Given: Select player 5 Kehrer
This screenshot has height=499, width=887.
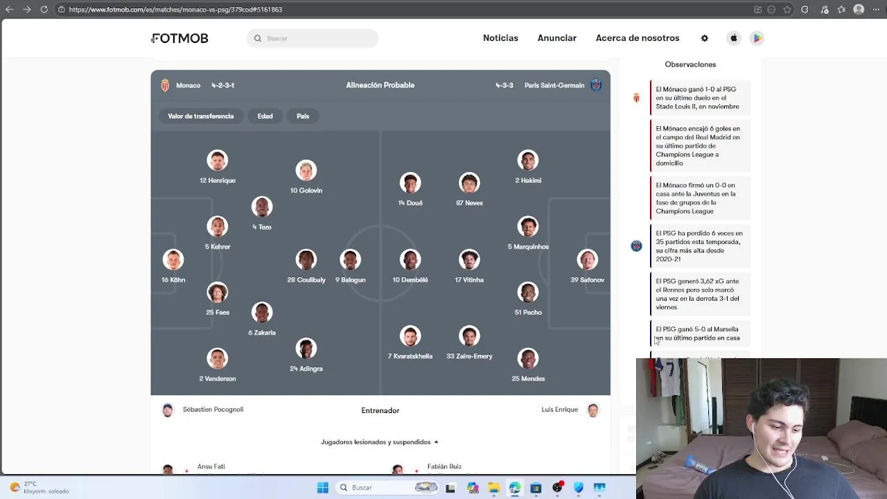Looking at the screenshot, I should tap(218, 234).
